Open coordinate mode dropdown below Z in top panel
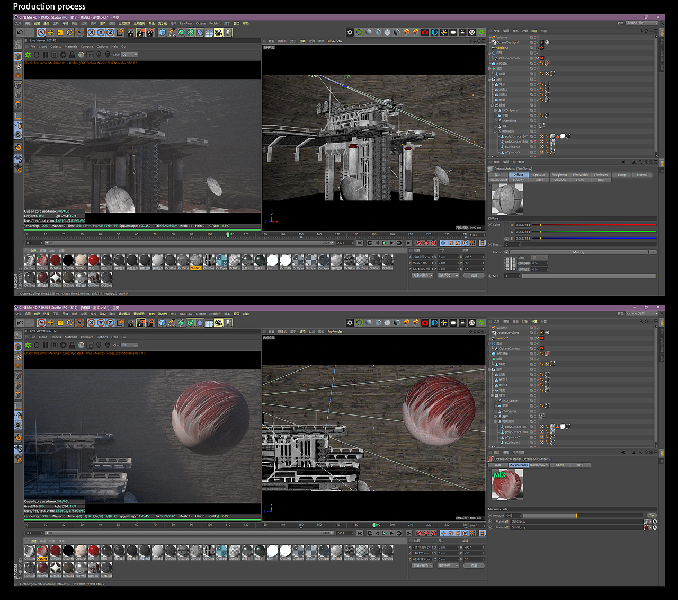 coord(423,275)
